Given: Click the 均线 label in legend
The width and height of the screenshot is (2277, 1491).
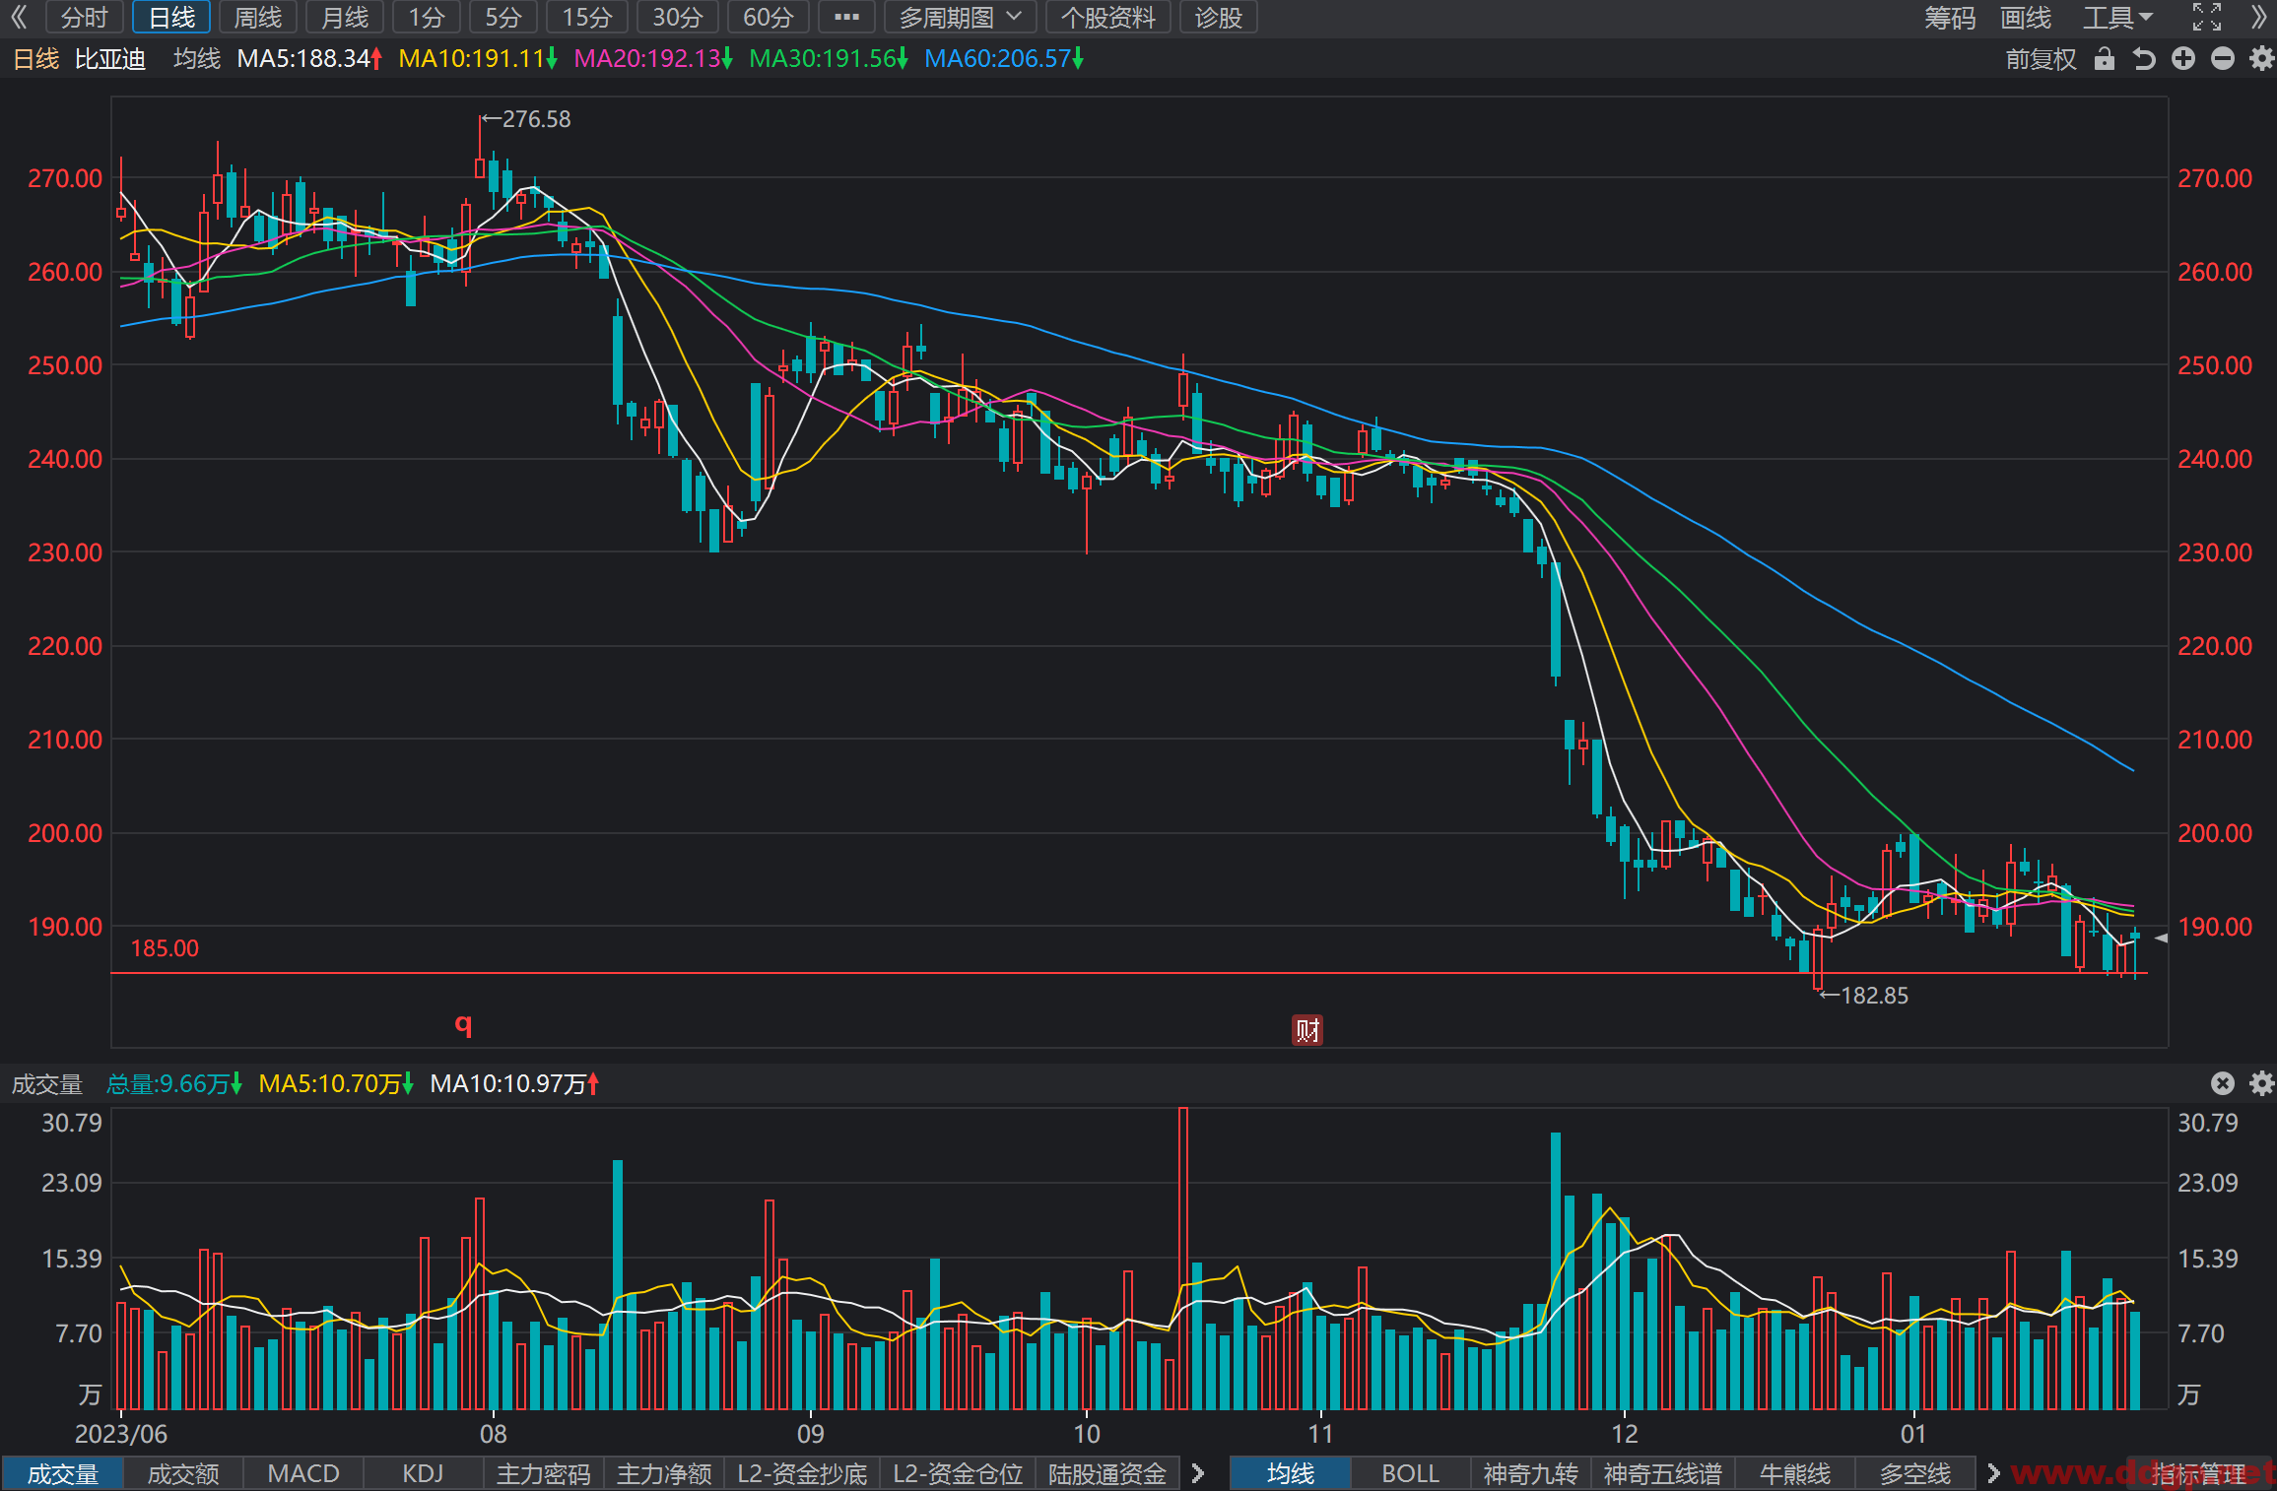Looking at the screenshot, I should pos(197,59).
